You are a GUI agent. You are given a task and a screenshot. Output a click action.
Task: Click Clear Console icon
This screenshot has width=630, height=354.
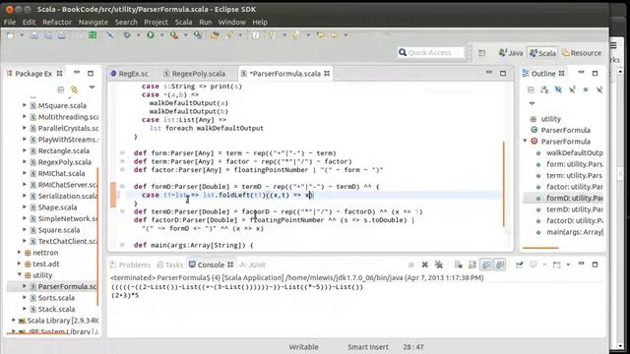pos(458,265)
